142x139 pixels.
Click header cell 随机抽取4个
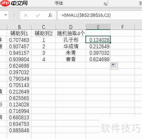pyautogui.click(x=71, y=33)
